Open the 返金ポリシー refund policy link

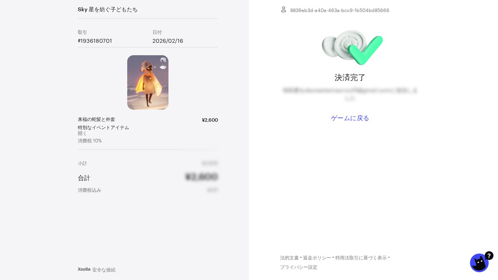coord(317,258)
